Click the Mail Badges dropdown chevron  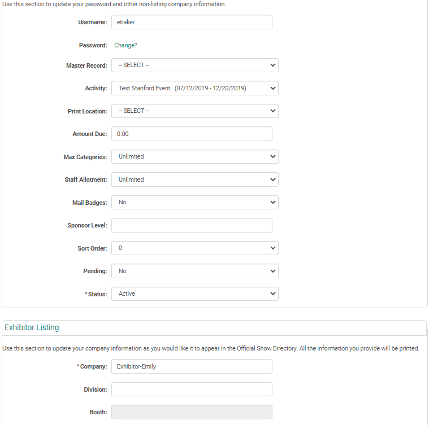pos(273,203)
